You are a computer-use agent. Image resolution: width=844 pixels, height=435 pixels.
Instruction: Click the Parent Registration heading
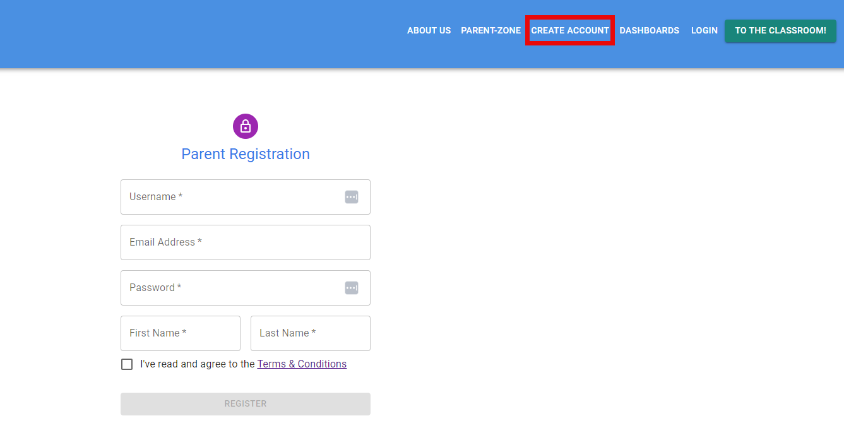pyautogui.click(x=246, y=154)
